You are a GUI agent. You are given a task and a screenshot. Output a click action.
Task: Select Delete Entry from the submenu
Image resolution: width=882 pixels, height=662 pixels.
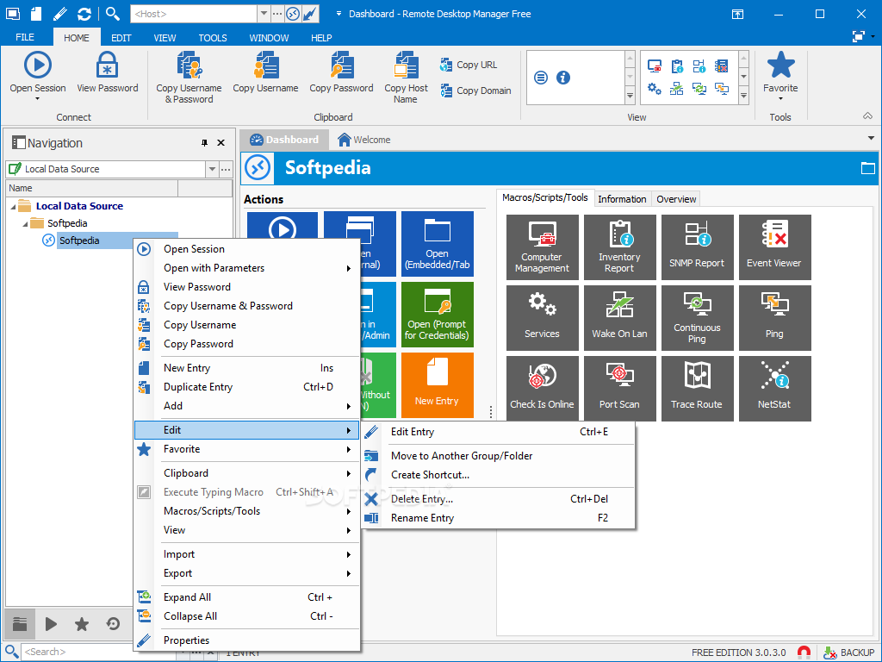422,499
